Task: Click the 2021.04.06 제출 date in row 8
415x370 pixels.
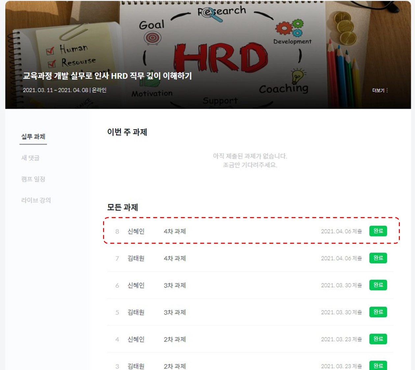Action: click(x=342, y=232)
